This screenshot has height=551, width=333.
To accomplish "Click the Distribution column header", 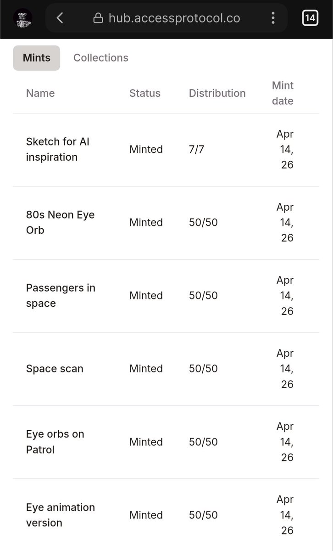I will [x=217, y=93].
